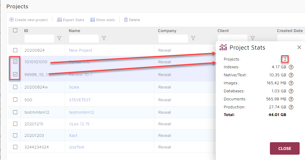The width and height of the screenshot is (305, 160).
Task: Click the help icon next to Indexes
Action: coord(291,67)
